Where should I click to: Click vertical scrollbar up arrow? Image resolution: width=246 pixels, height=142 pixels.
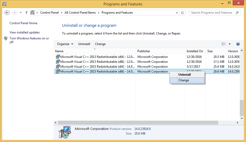click(x=242, y=50)
